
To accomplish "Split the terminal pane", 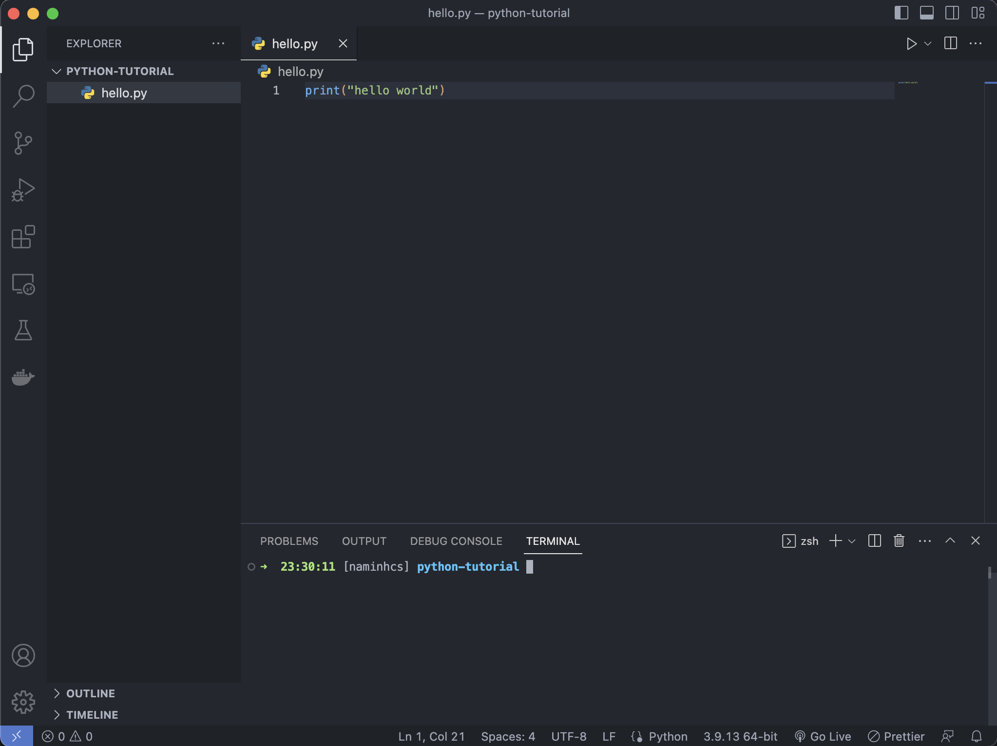I will (874, 541).
